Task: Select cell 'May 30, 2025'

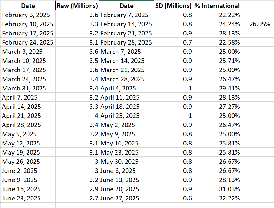Action: point(127,162)
